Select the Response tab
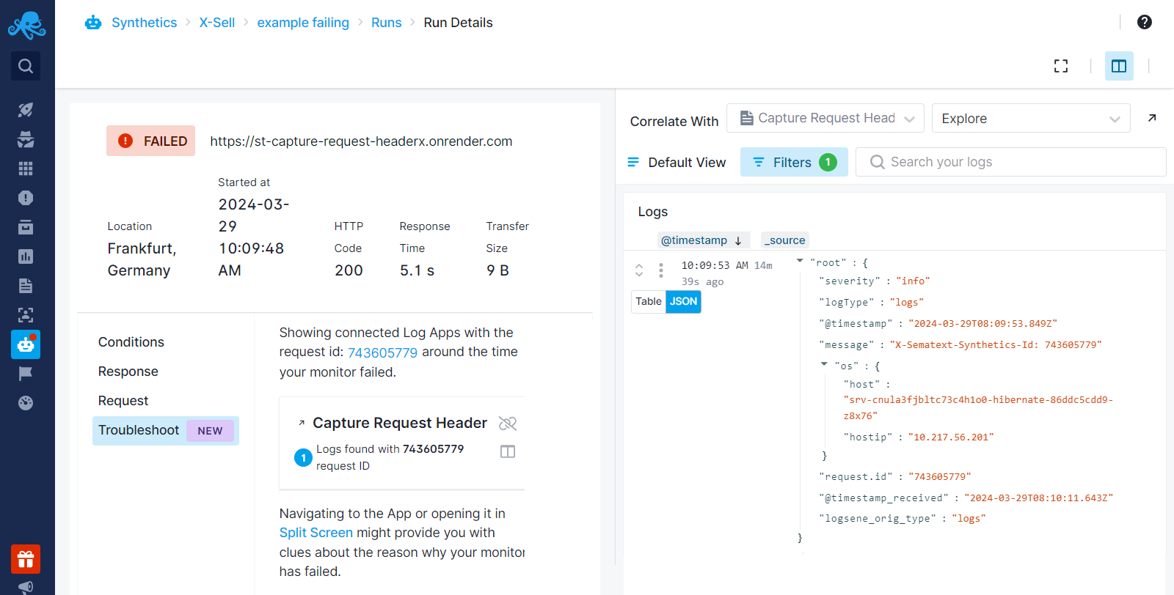 click(x=128, y=372)
